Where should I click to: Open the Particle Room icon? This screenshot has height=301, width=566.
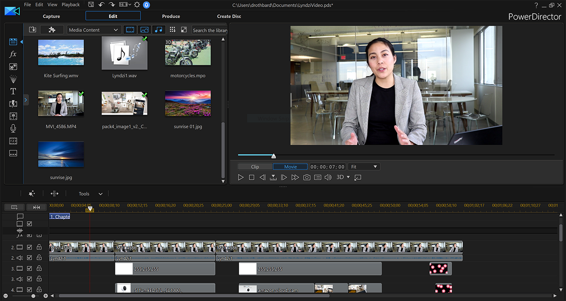pyautogui.click(x=13, y=79)
